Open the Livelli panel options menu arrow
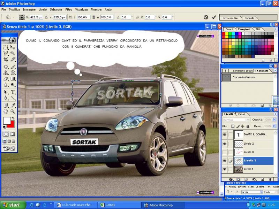The image size is (279, 209). click(276, 114)
